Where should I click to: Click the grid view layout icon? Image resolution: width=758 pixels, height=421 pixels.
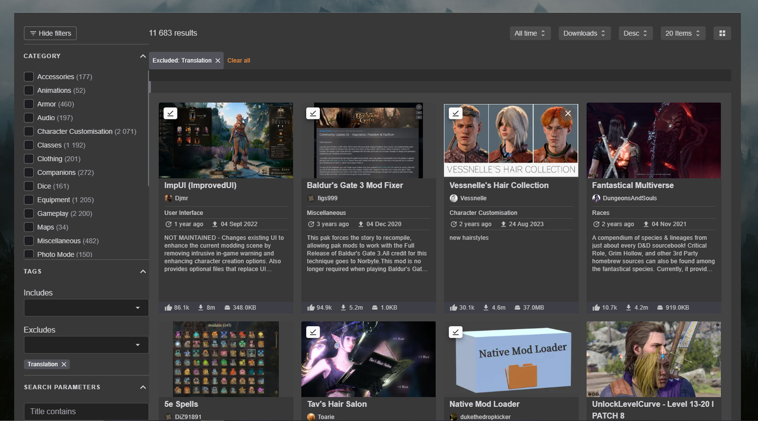(722, 33)
